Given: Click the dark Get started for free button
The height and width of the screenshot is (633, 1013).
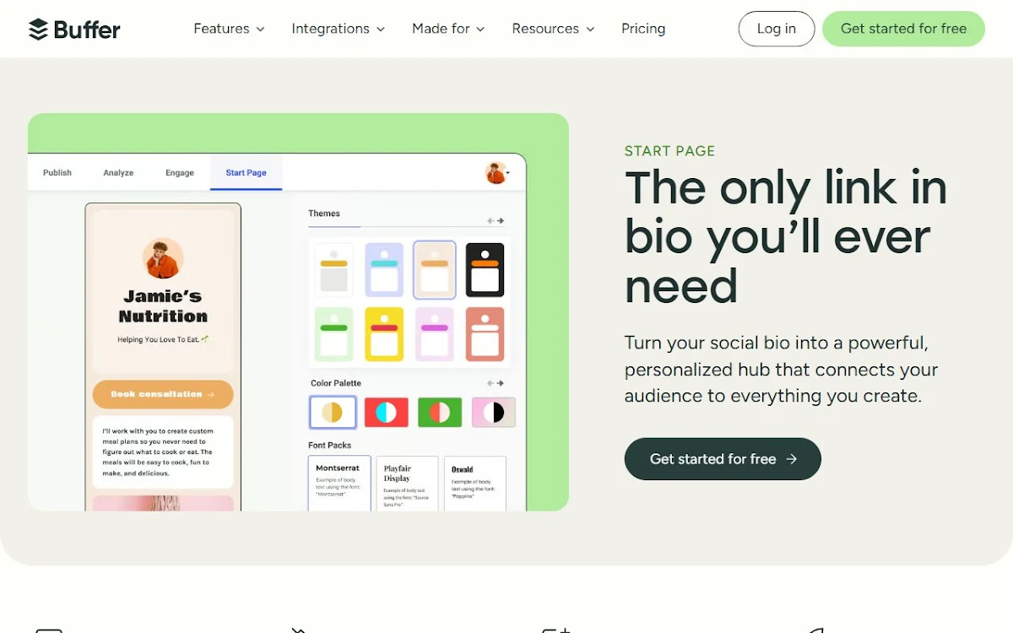Looking at the screenshot, I should pyautogui.click(x=723, y=459).
